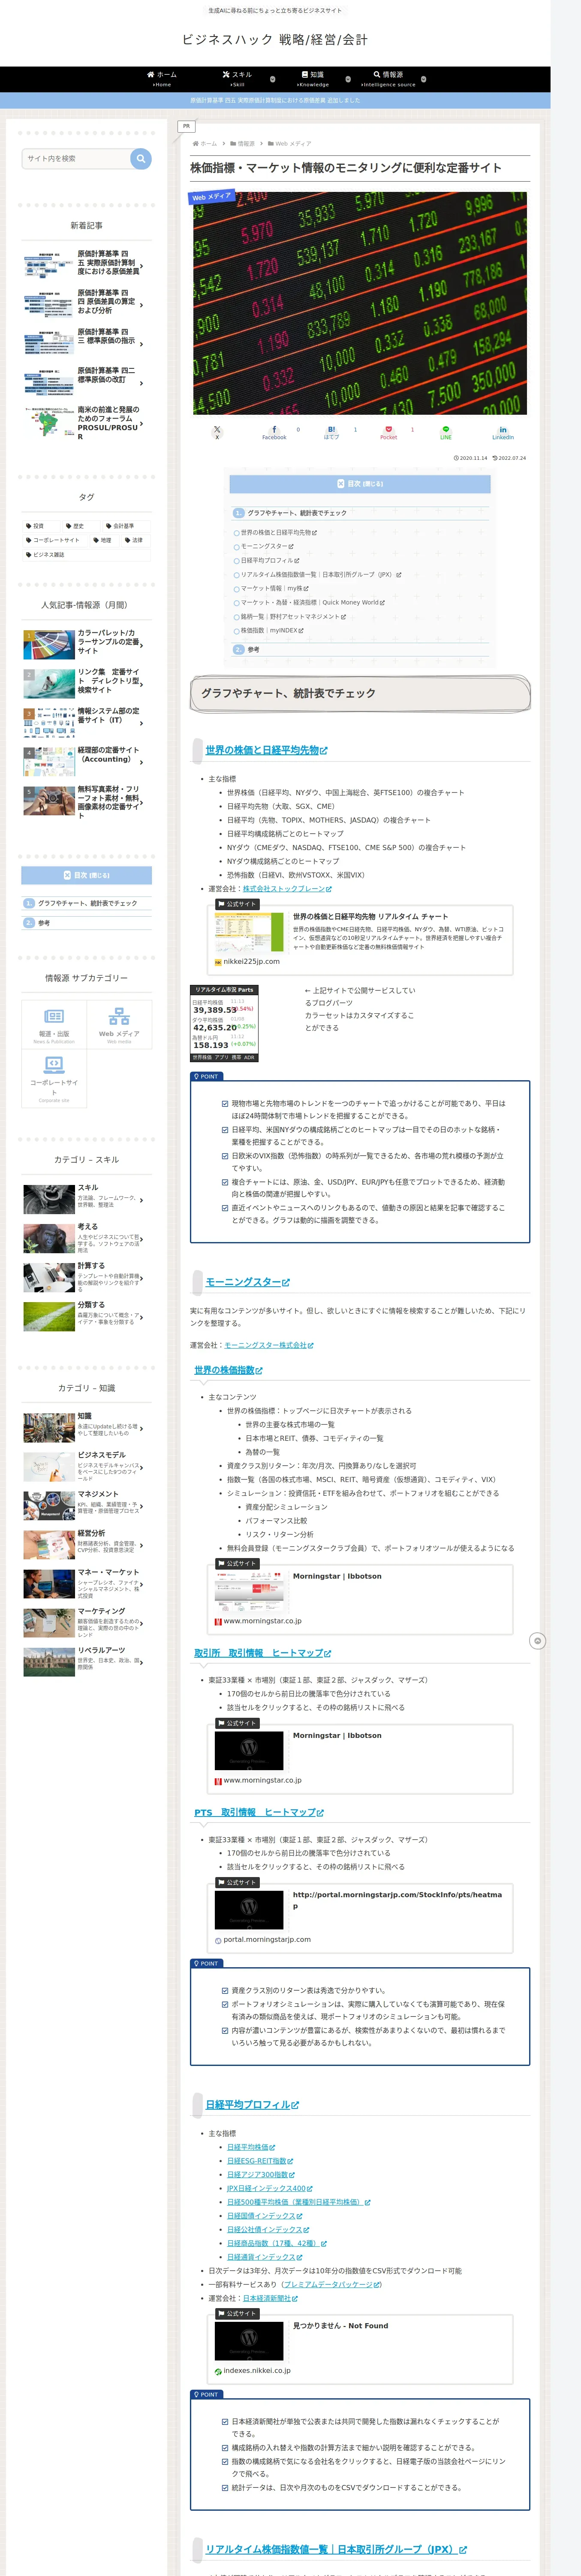This screenshot has height=2576, width=581.
Task: Open the 日経平均プロフィル heading link
Action: (253, 2105)
